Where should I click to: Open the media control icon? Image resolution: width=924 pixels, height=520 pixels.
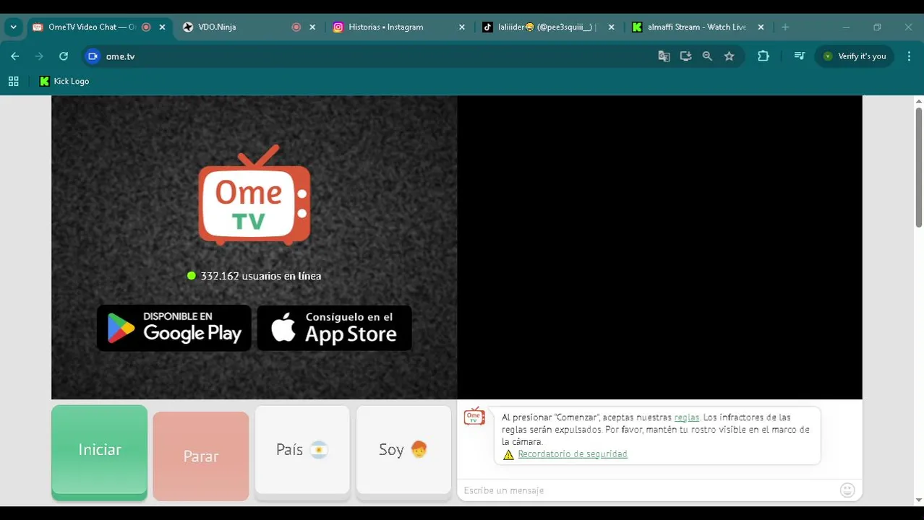tap(799, 56)
